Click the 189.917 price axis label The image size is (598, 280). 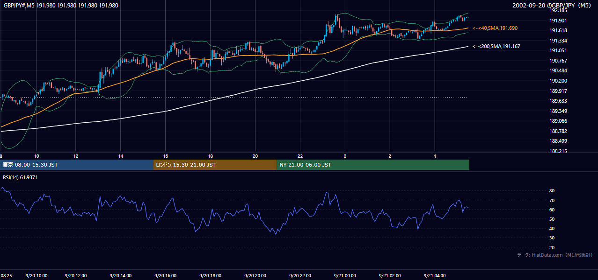pos(558,91)
